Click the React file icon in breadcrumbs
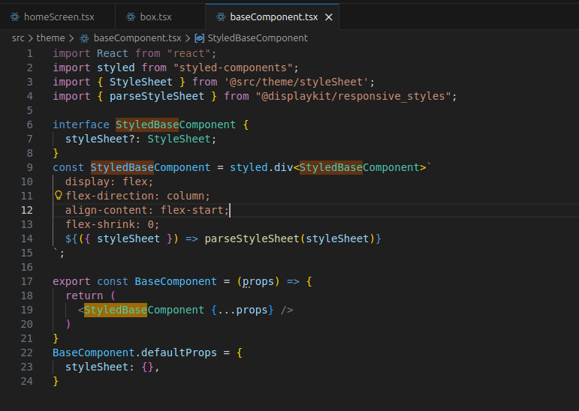Viewport: 579px width, 411px height. [x=84, y=37]
